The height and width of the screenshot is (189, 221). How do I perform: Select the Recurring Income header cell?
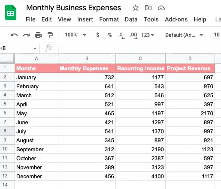click(x=140, y=68)
